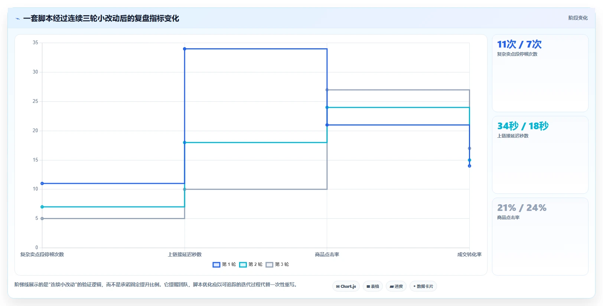603x306 pixels.
Task: Click the 数据卡片 chip
Action: click(423, 286)
